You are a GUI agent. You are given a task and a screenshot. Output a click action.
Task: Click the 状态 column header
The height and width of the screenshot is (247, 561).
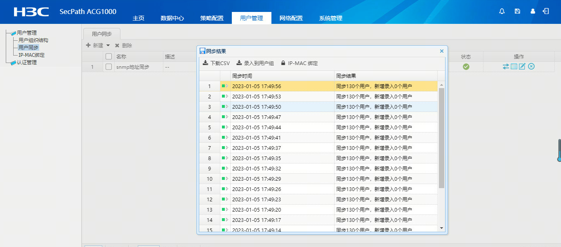pos(466,56)
